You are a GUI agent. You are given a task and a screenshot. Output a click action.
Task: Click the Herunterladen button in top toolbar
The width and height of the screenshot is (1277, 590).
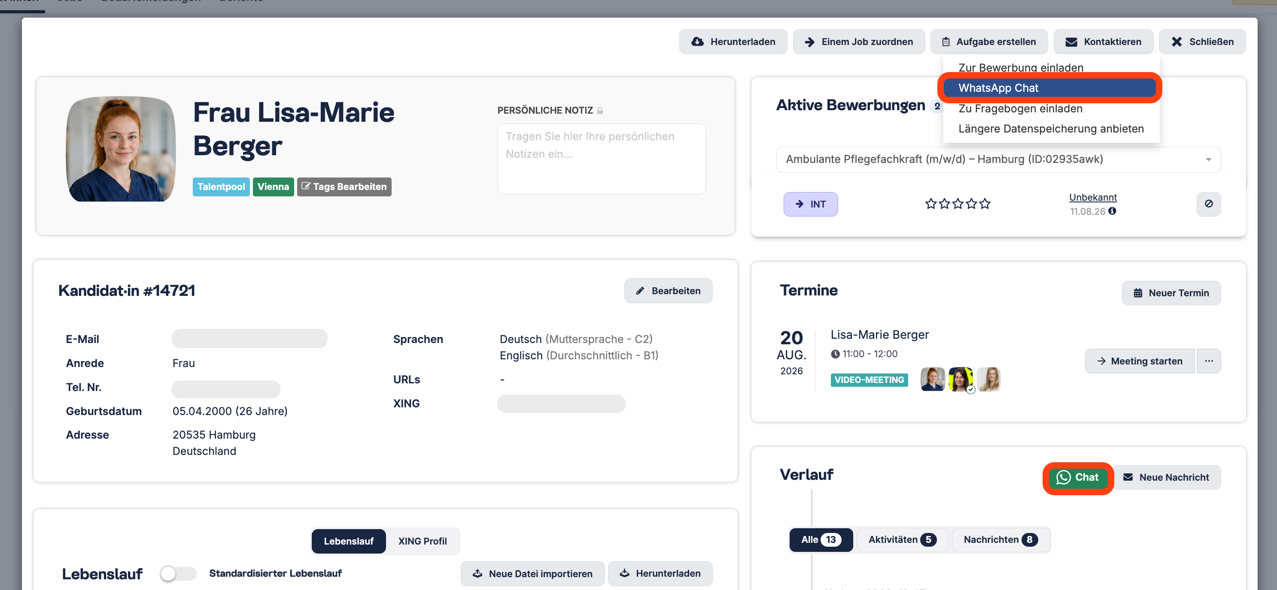pyautogui.click(x=733, y=42)
